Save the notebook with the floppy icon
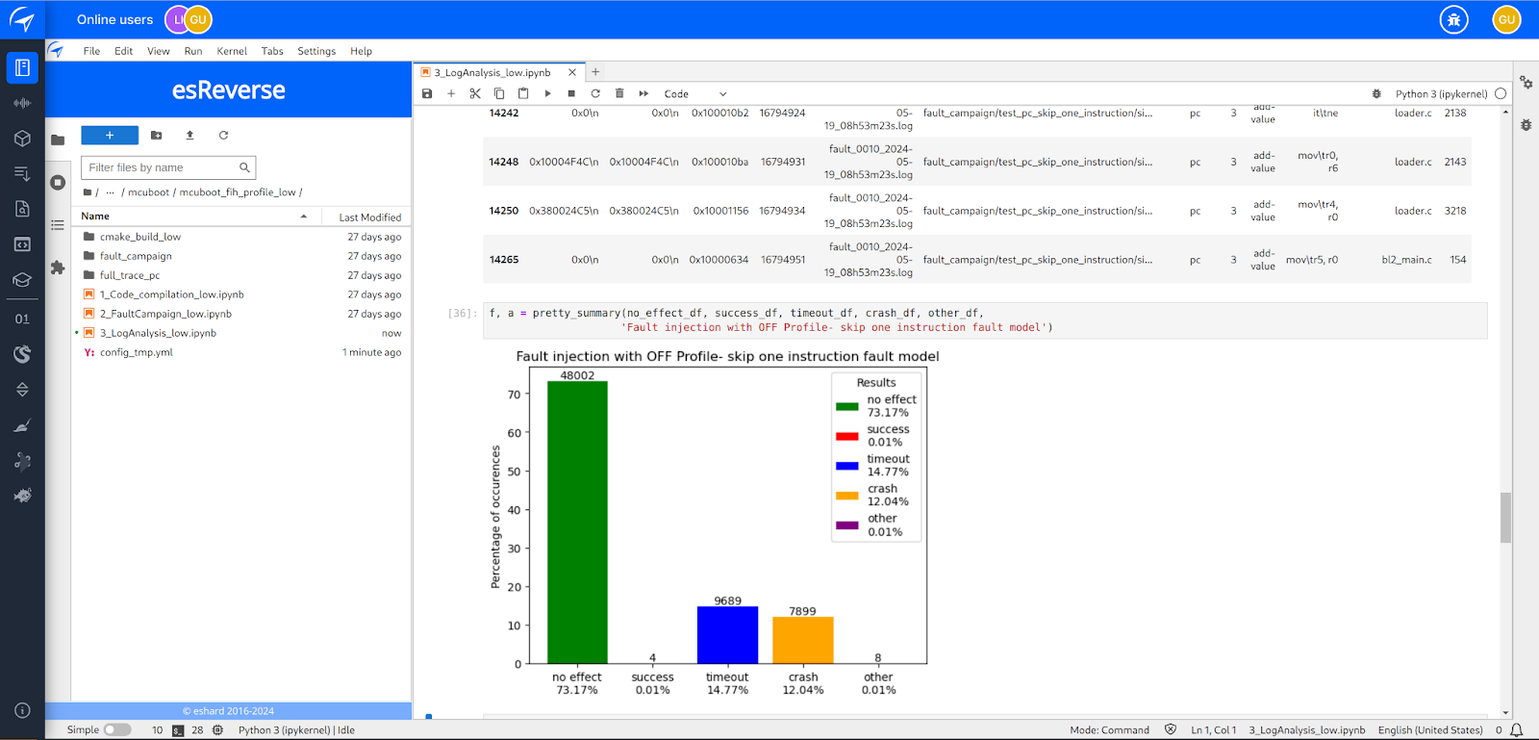This screenshot has height=740, width=1539. coord(427,93)
